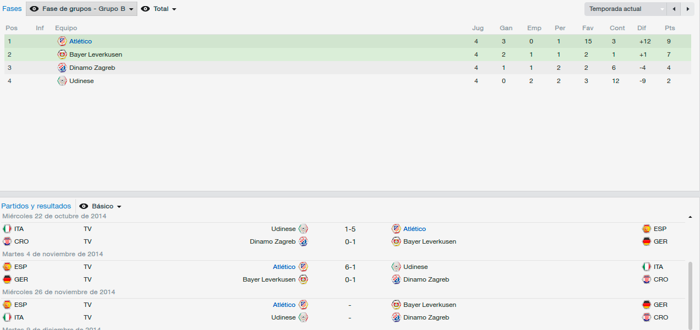Open the Fases section link
Screen dimensions: 700x330
(x=12, y=9)
